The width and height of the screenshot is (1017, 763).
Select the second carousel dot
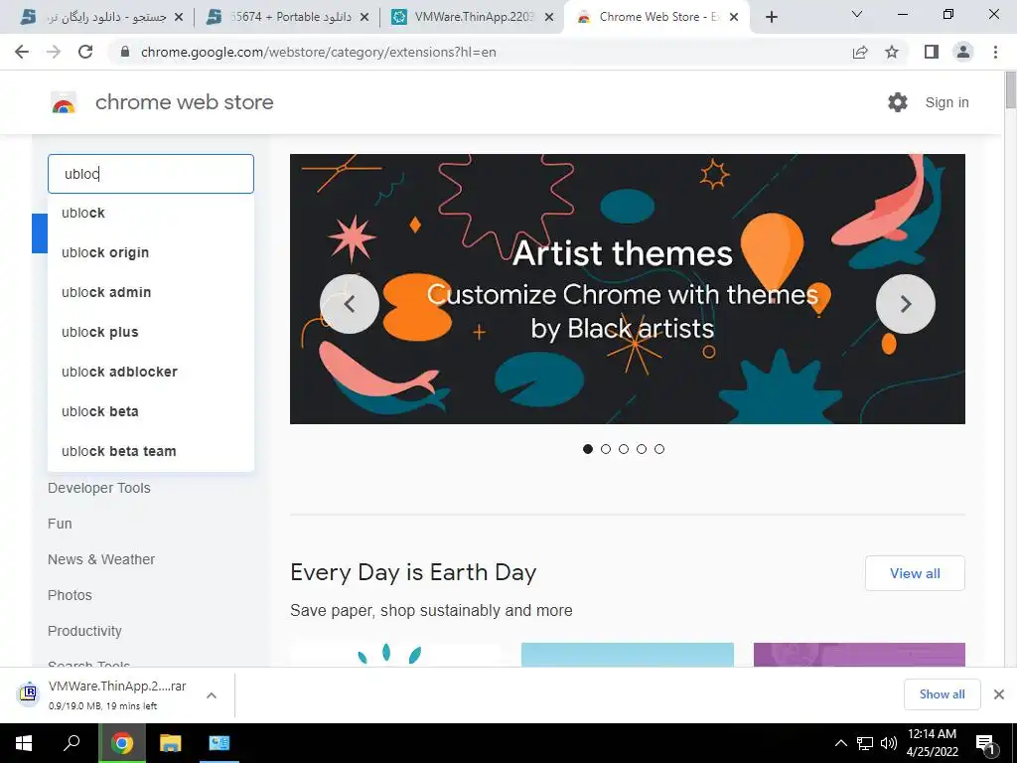click(606, 449)
